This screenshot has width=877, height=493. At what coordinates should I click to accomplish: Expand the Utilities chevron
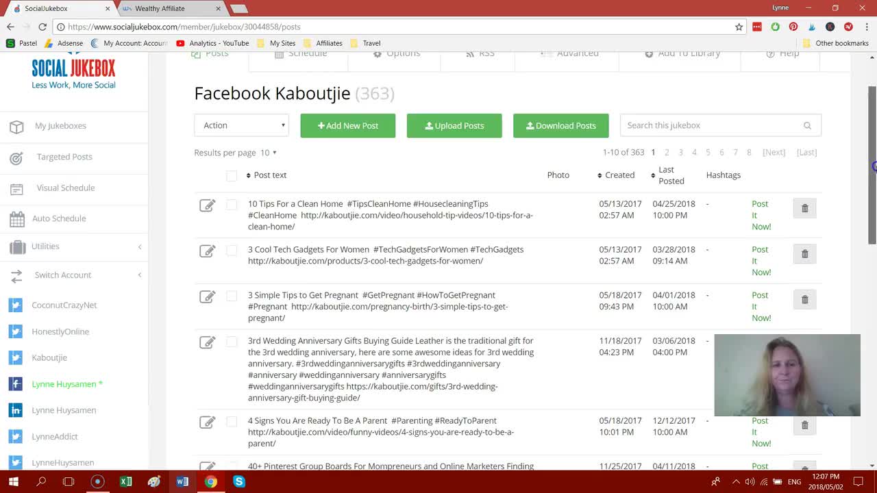(x=140, y=246)
